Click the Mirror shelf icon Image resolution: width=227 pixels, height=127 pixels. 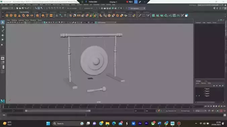pos(79,15)
